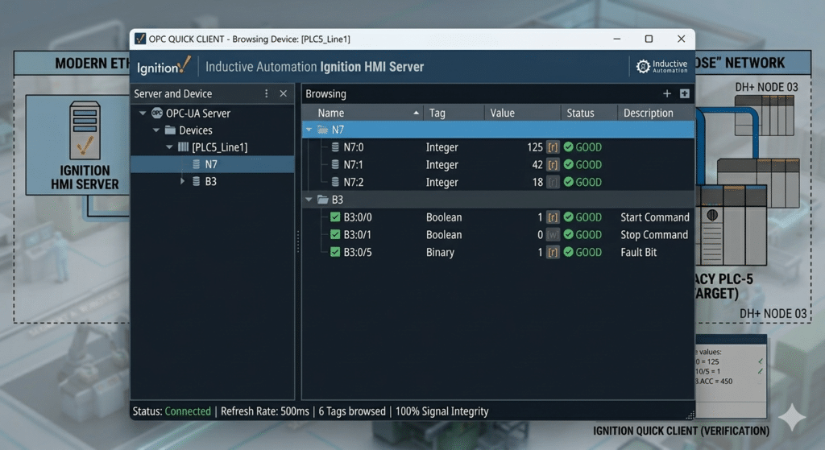Select the N7:1 tag name
This screenshot has height=450, width=825.
354,164
